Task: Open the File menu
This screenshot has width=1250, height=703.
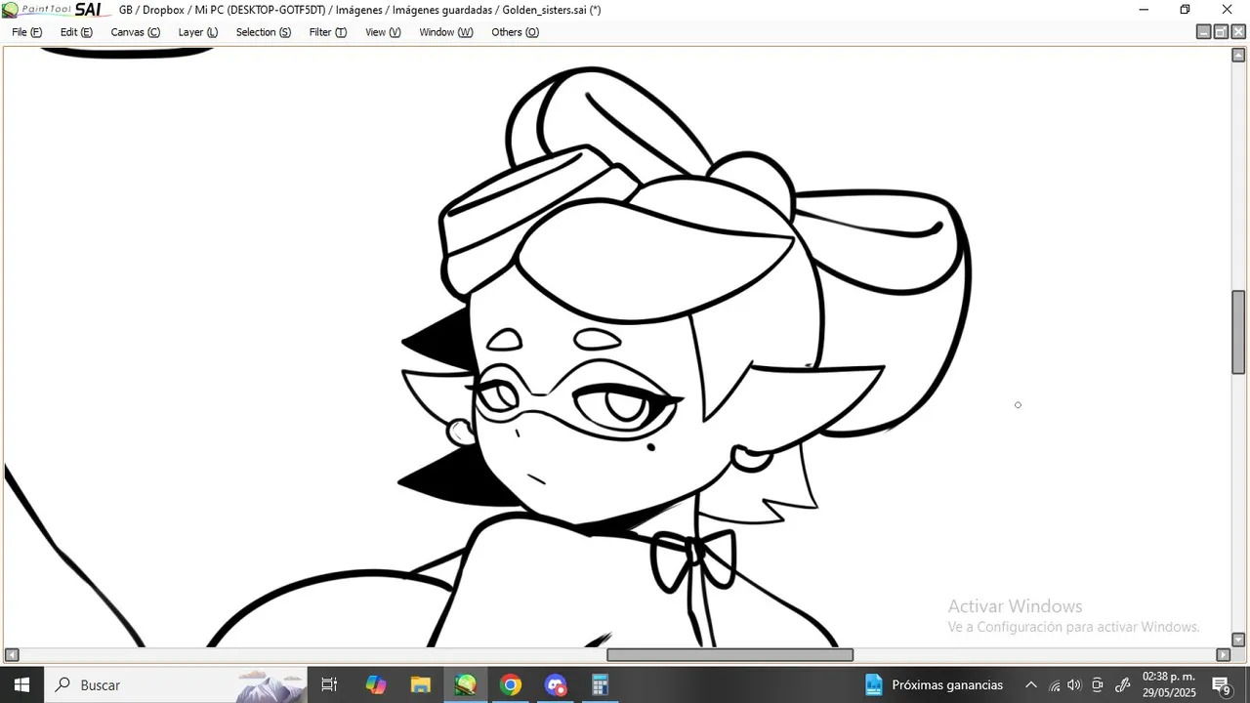Action: click(26, 32)
